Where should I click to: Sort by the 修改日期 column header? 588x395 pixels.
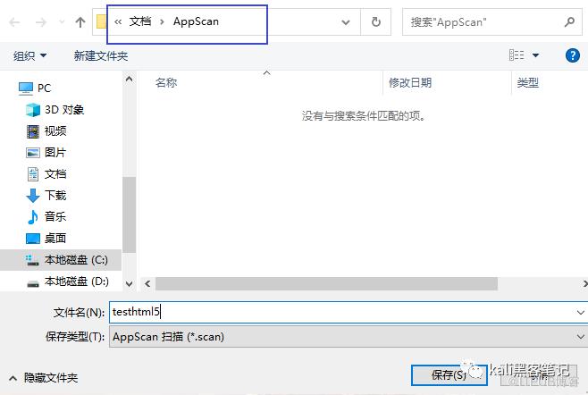[x=410, y=82]
